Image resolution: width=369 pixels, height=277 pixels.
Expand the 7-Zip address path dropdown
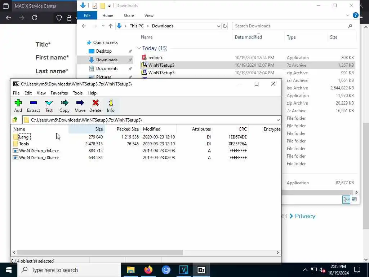(x=278, y=120)
